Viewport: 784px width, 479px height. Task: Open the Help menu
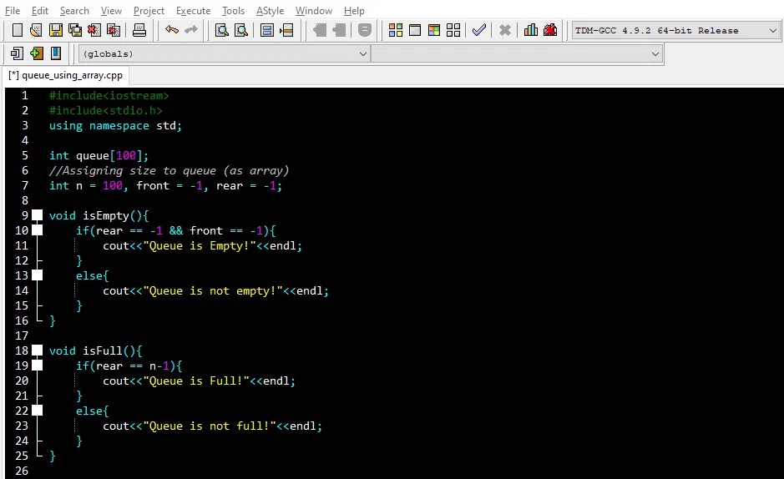click(x=354, y=11)
